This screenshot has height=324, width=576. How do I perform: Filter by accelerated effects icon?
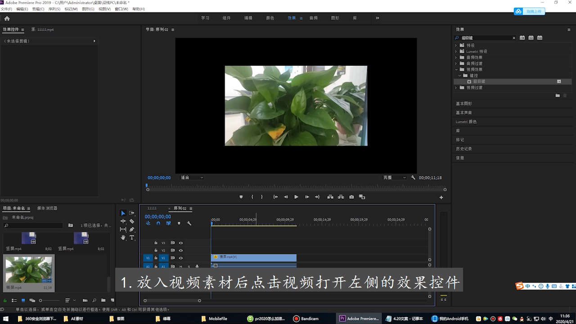(522, 38)
